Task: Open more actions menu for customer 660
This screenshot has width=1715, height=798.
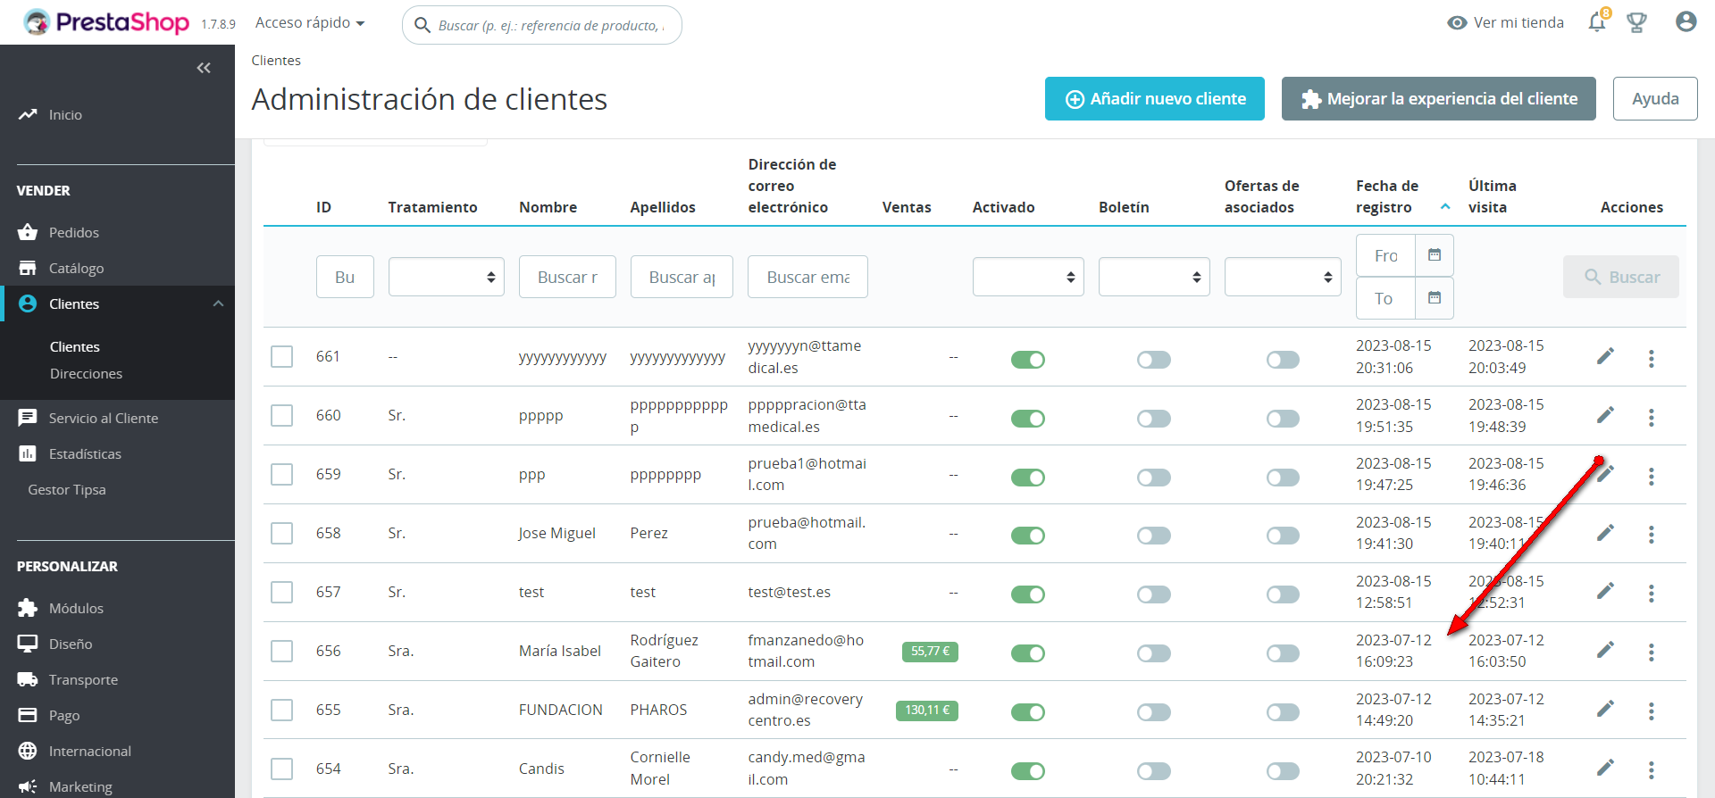Action: point(1652,417)
